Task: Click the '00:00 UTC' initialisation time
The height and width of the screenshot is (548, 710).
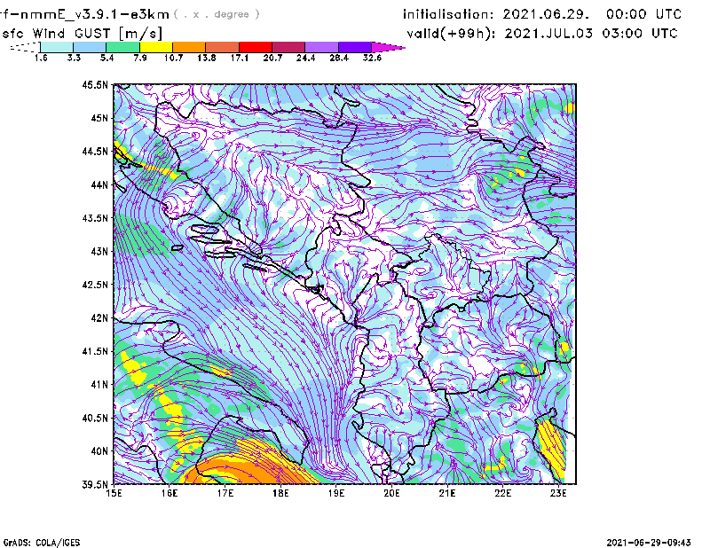Action: (644, 14)
